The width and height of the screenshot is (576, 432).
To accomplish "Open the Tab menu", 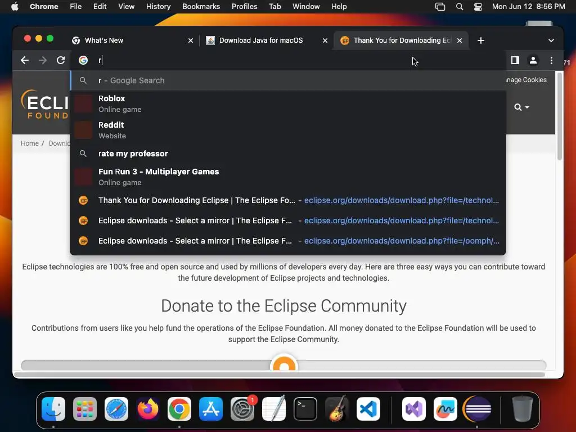I will point(274,6).
